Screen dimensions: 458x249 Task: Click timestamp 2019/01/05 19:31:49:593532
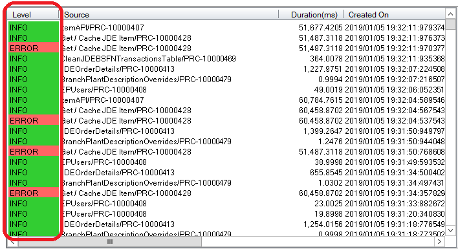pyautogui.click(x=395, y=162)
